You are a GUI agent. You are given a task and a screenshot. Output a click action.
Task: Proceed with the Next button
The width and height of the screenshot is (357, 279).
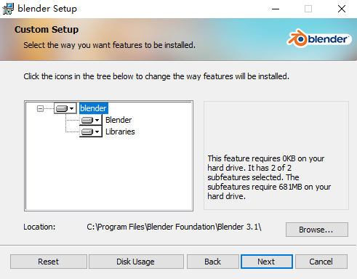[x=267, y=262]
